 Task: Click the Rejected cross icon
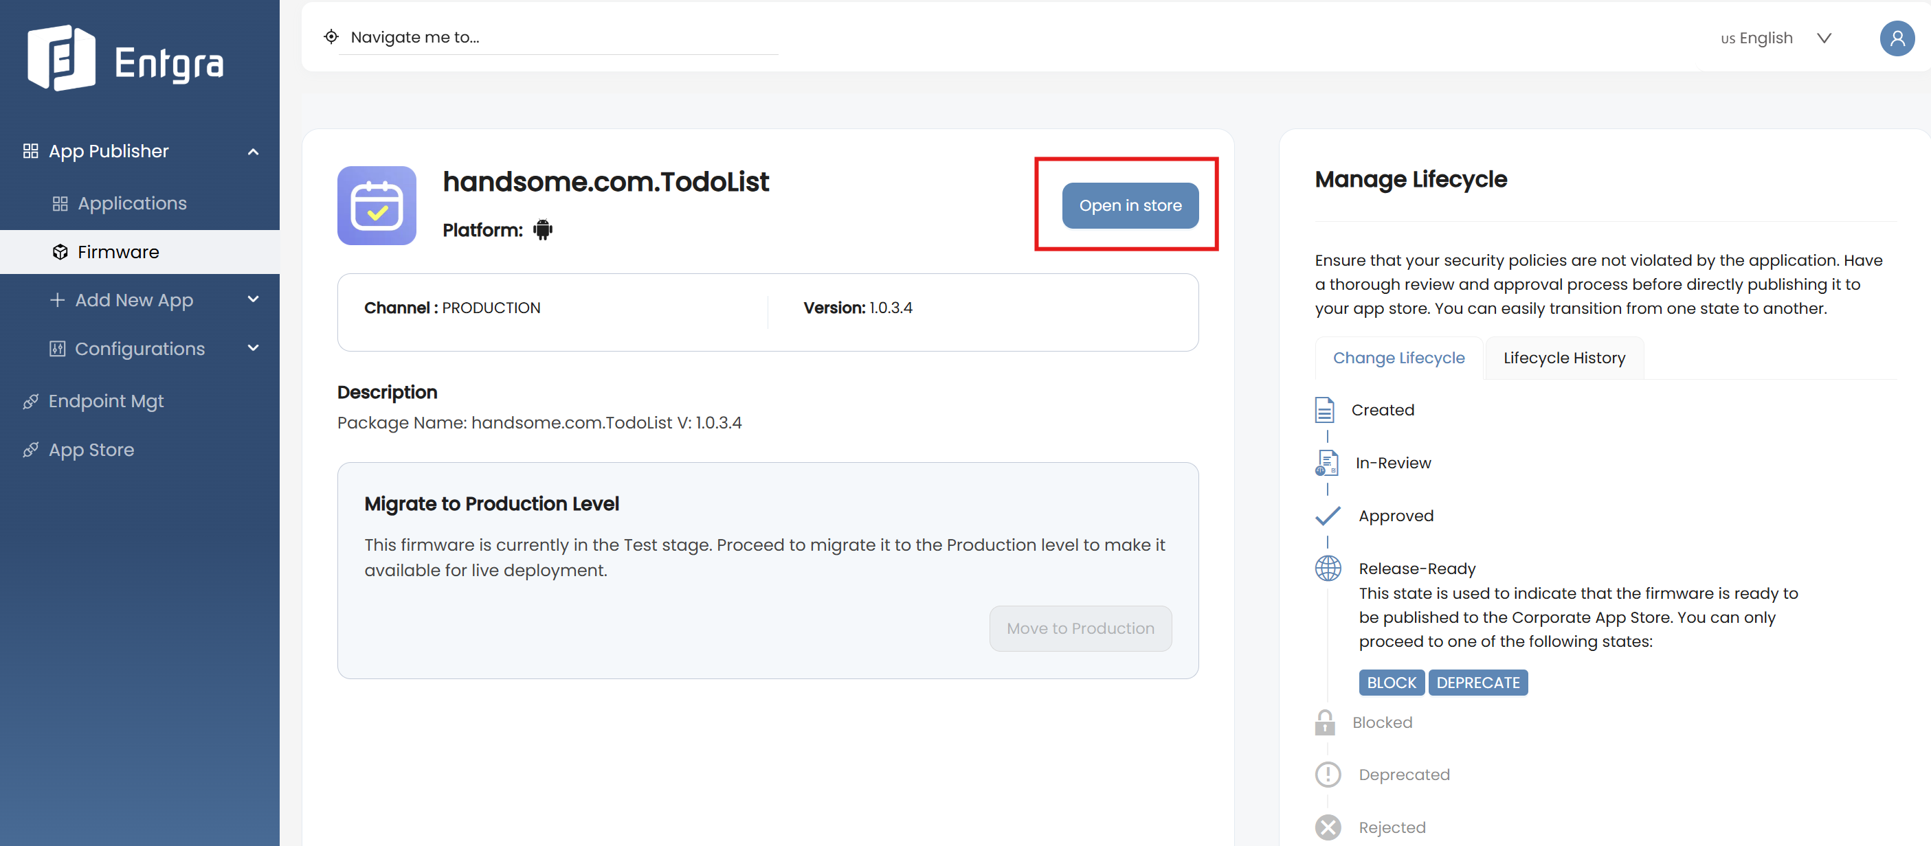pyautogui.click(x=1328, y=827)
